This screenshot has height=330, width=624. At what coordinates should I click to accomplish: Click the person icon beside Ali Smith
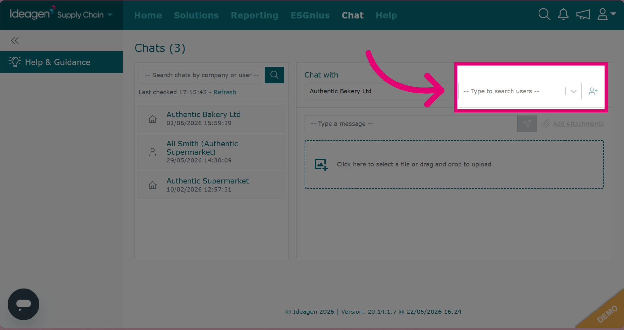pyautogui.click(x=153, y=152)
